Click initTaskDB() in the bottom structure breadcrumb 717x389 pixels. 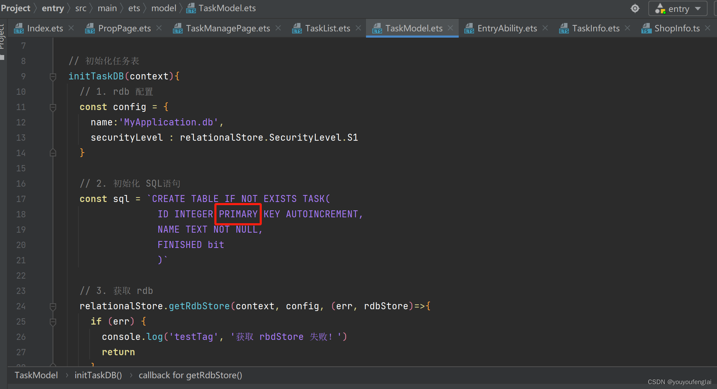pos(98,375)
